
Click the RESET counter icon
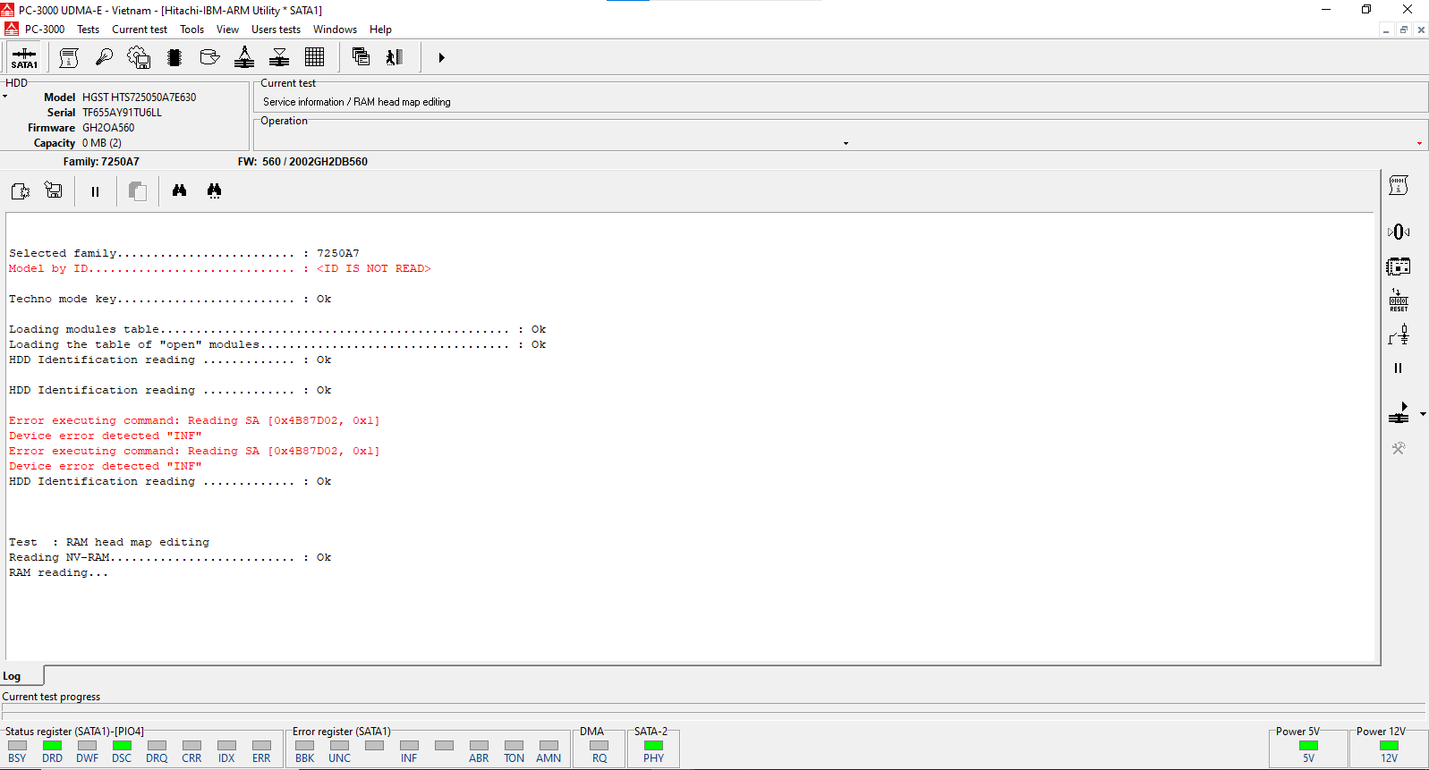click(x=1399, y=300)
